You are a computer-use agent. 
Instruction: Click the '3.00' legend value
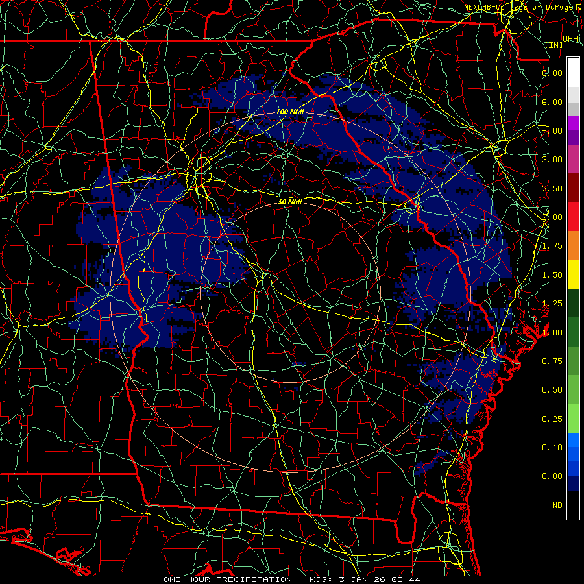tap(552, 160)
